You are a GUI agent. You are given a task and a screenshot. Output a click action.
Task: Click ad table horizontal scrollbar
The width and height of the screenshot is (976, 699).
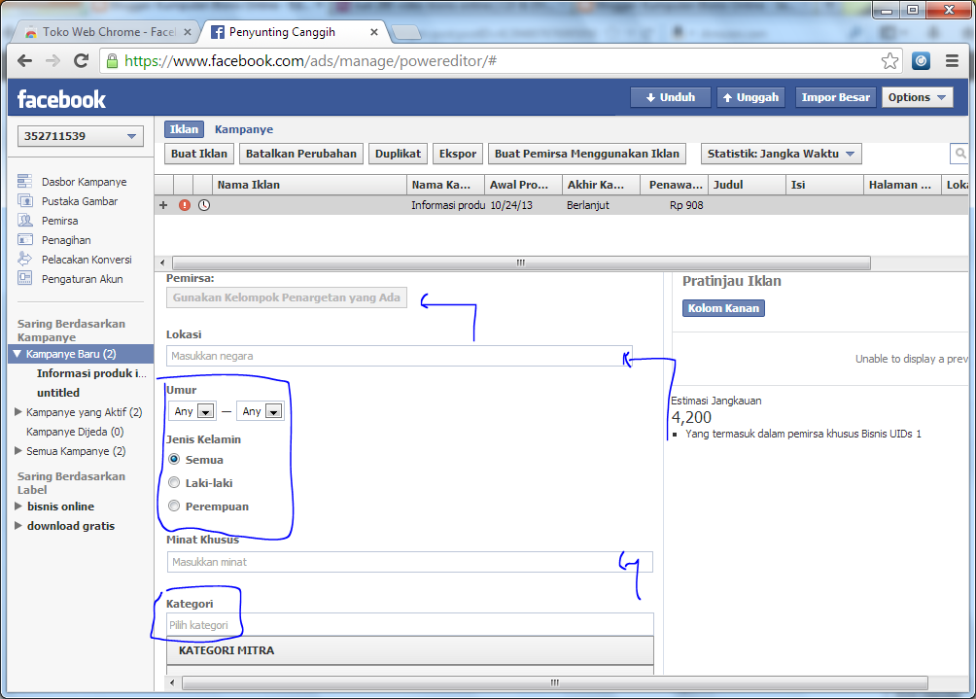point(521,262)
